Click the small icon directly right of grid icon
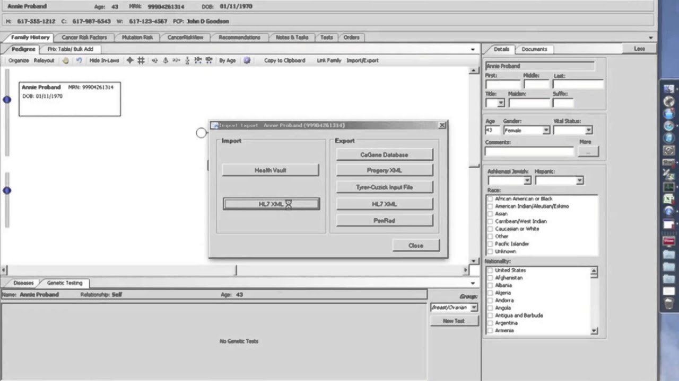679x381 pixels. click(154, 60)
